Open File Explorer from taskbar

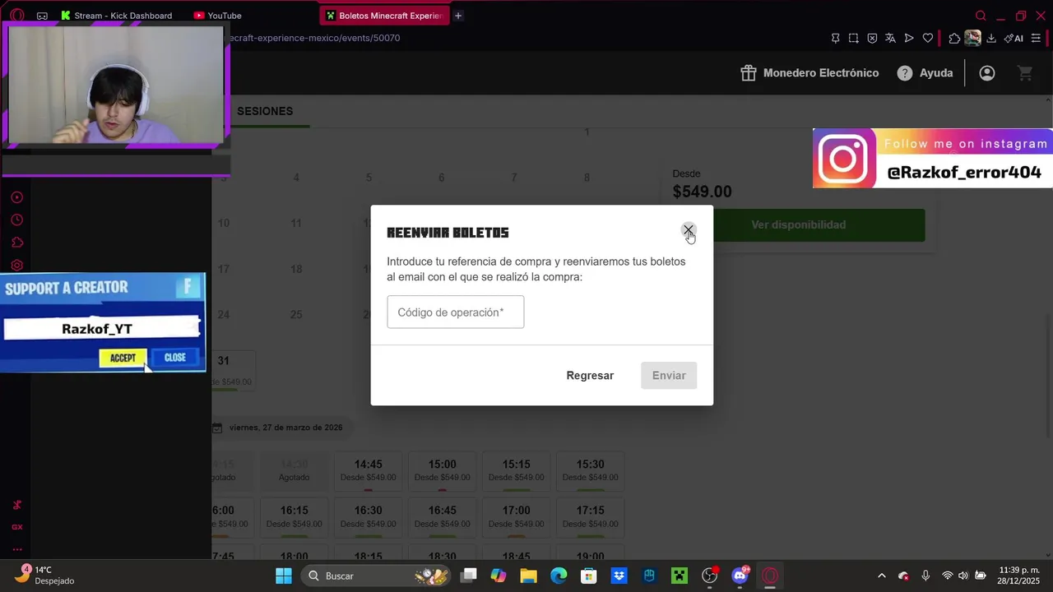[528, 576]
